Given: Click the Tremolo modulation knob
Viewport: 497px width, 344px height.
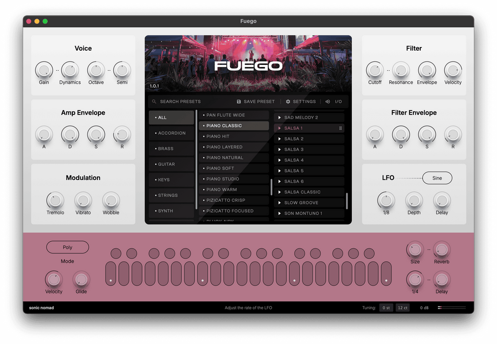Looking at the screenshot, I should [x=55, y=201].
